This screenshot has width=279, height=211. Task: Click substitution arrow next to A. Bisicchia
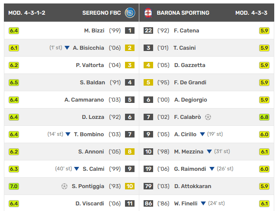click(67, 48)
